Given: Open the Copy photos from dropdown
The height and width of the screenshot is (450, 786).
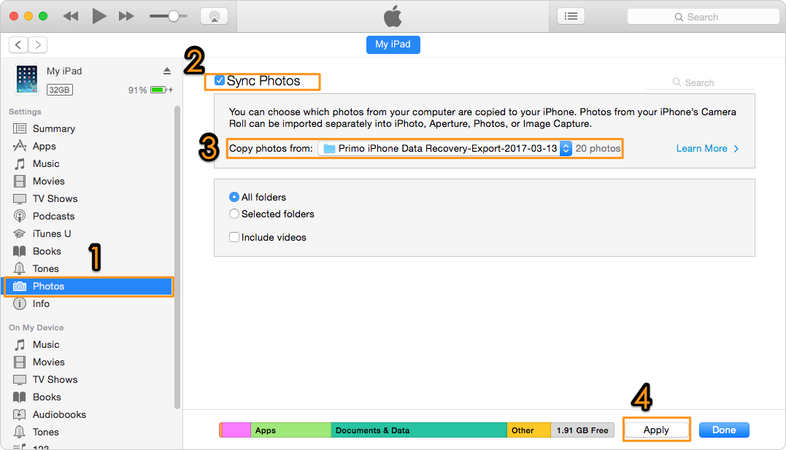Looking at the screenshot, I should pos(444,148).
